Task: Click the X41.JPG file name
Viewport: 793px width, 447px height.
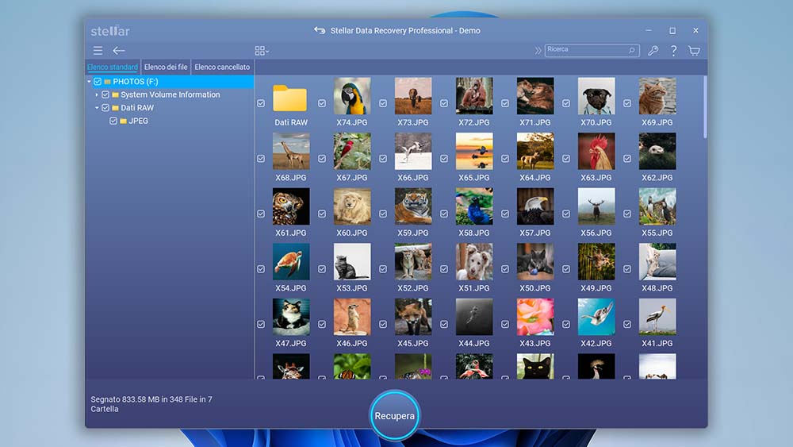Action: [657, 343]
